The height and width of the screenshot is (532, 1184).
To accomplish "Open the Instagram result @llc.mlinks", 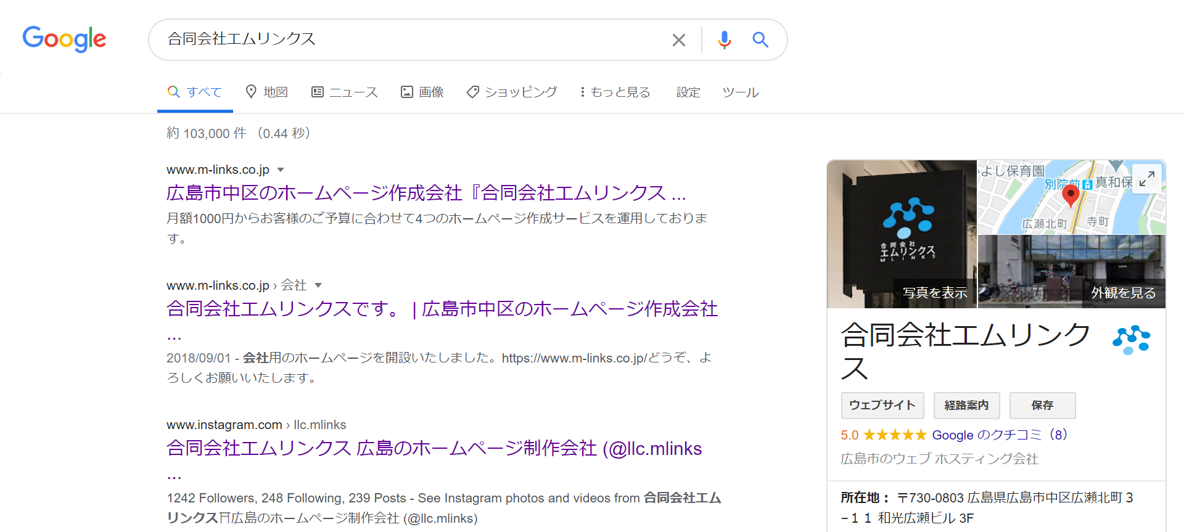I will click(434, 448).
